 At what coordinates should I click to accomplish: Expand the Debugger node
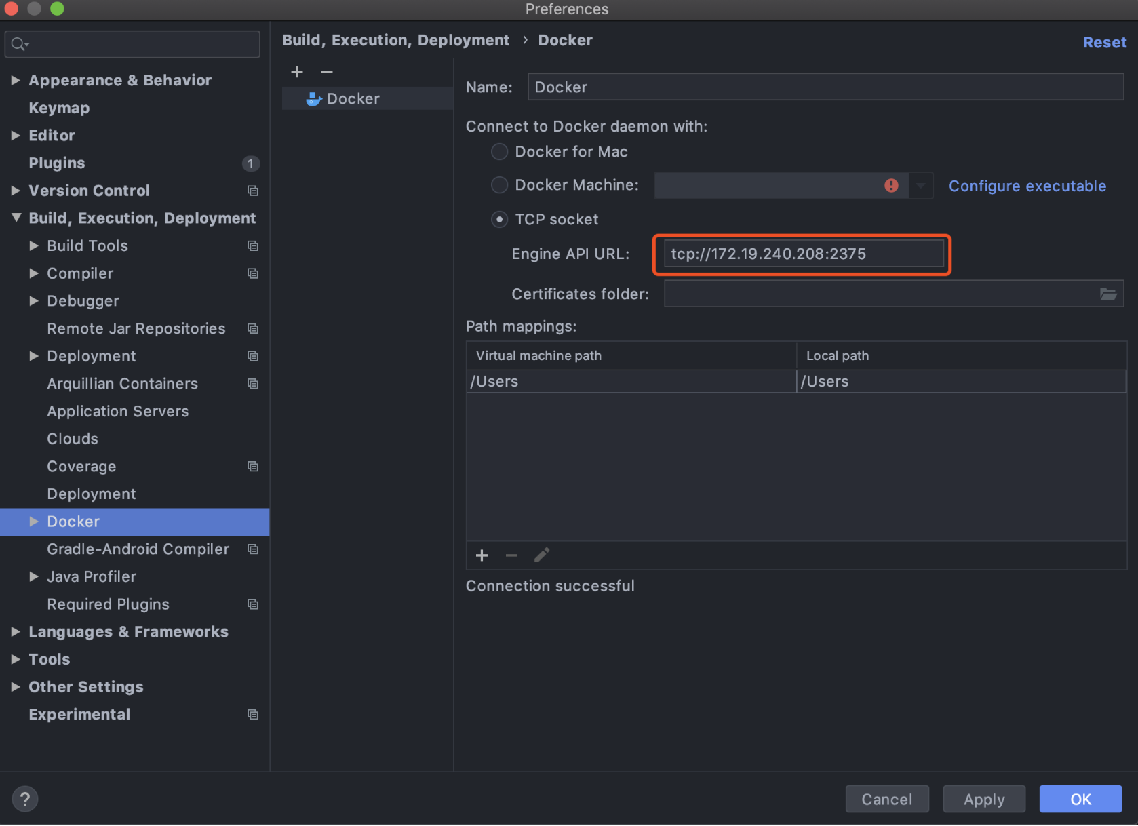(34, 300)
